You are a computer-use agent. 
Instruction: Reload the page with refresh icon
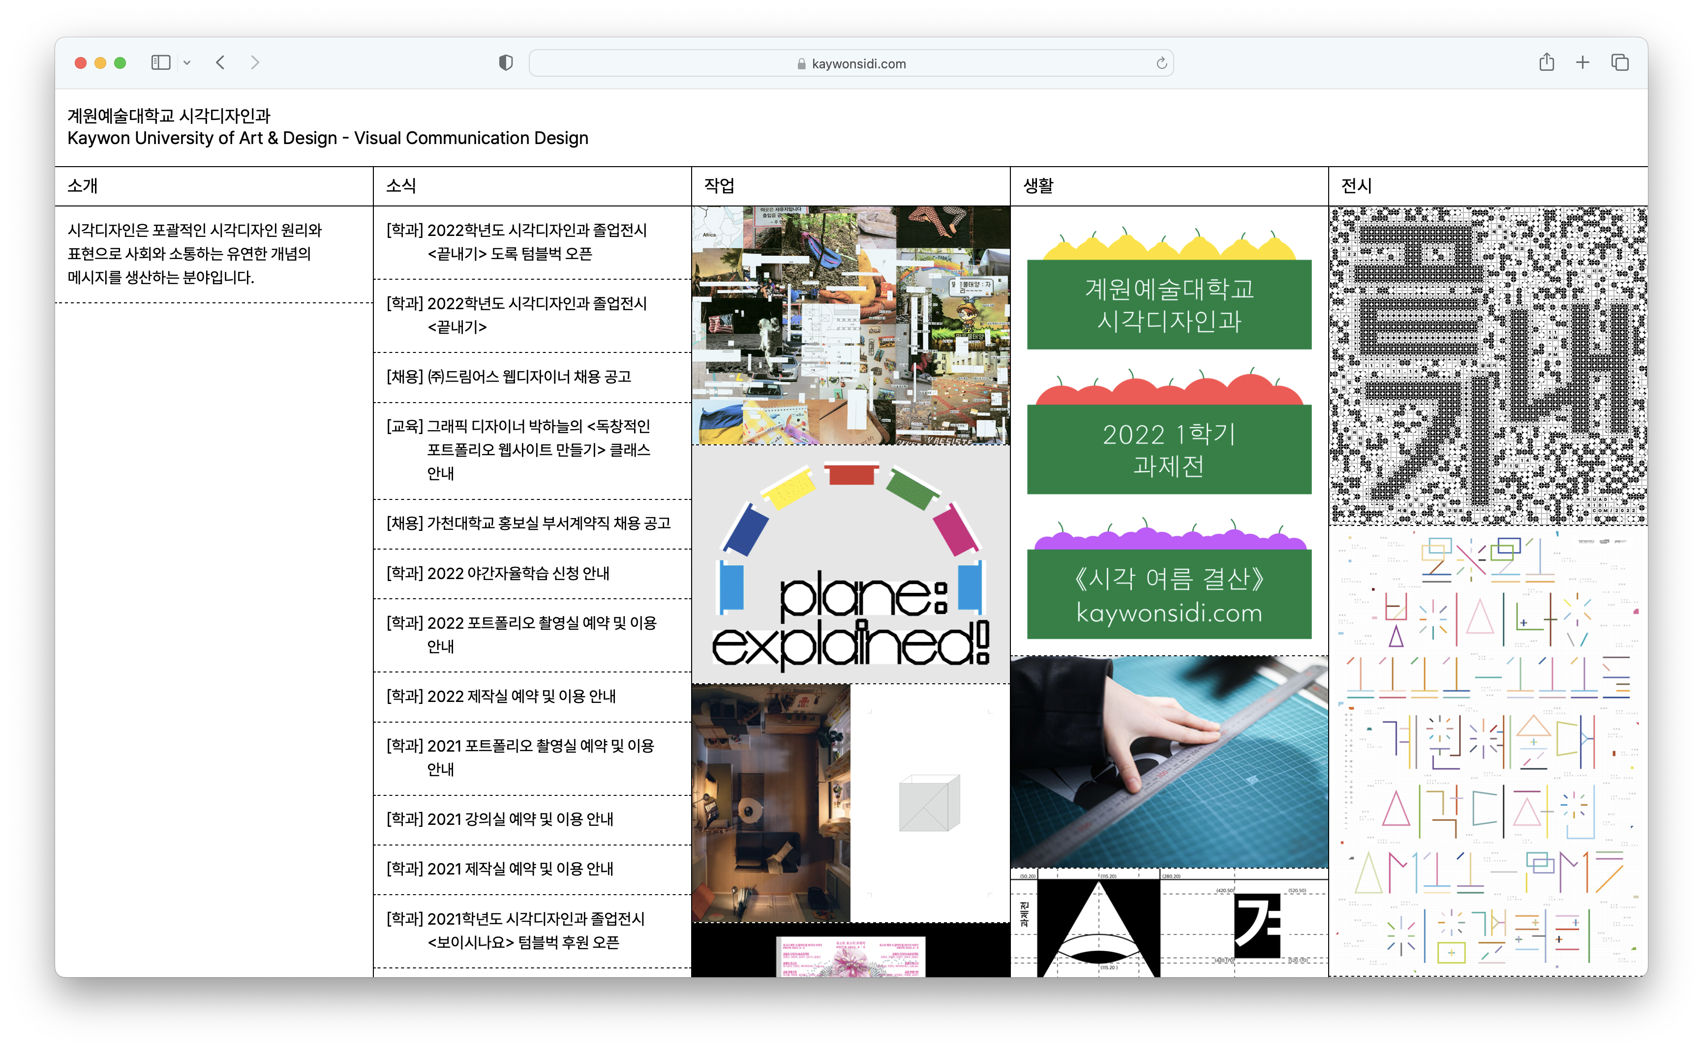tap(1161, 63)
